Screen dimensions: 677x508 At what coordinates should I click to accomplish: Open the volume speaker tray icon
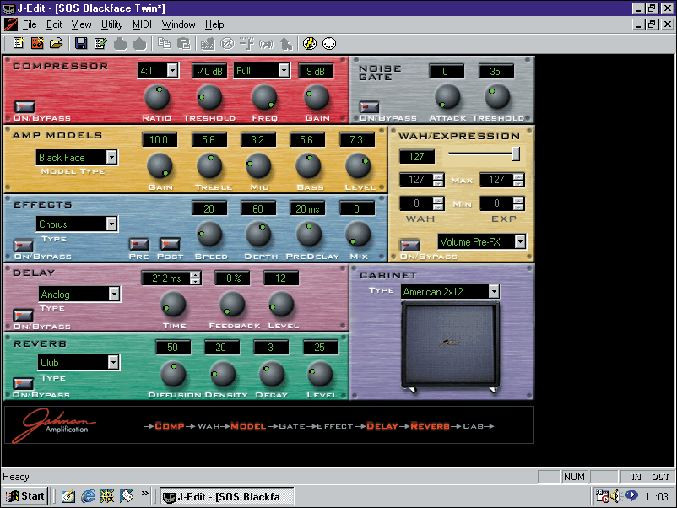(x=615, y=496)
